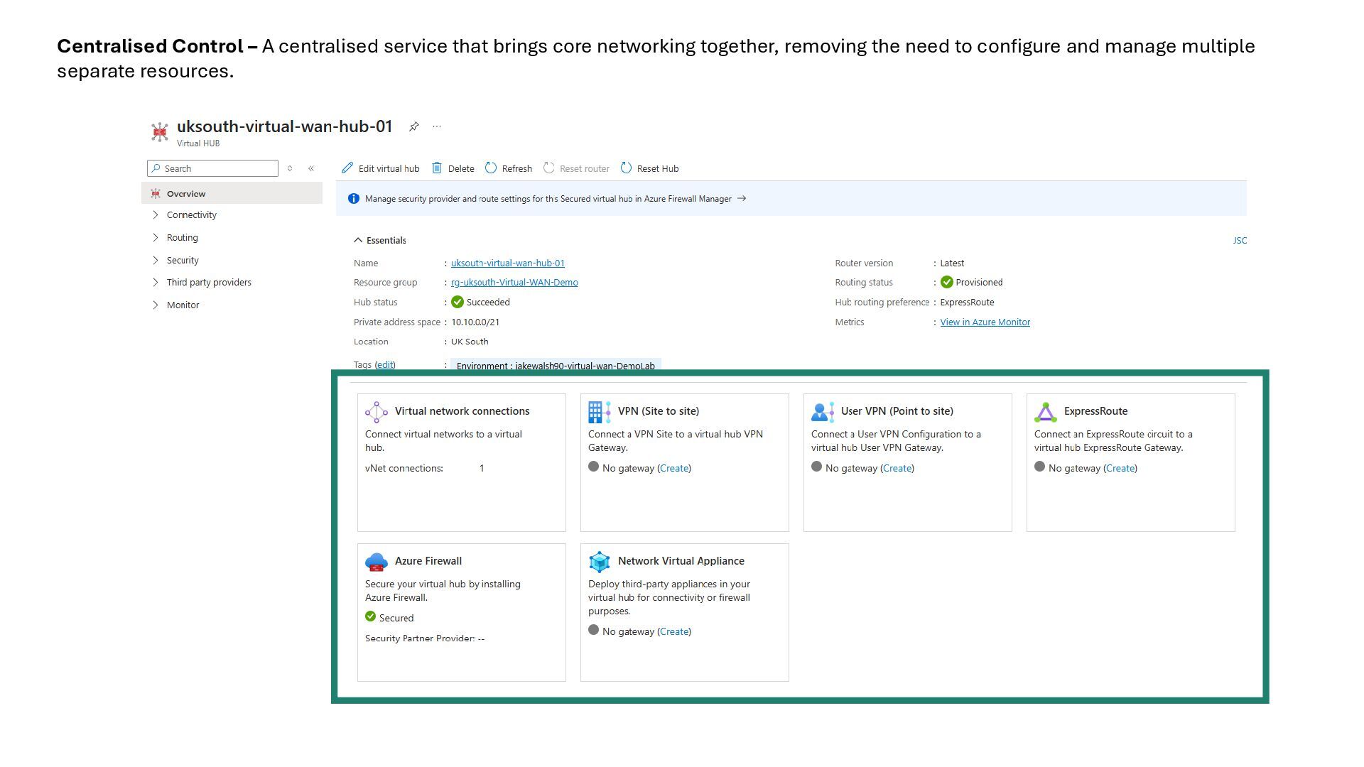Screen dimensions: 1364x767
Task: Click the Delete trash can icon
Action: coord(437,168)
